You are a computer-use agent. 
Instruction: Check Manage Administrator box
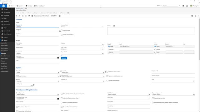tap(107, 80)
